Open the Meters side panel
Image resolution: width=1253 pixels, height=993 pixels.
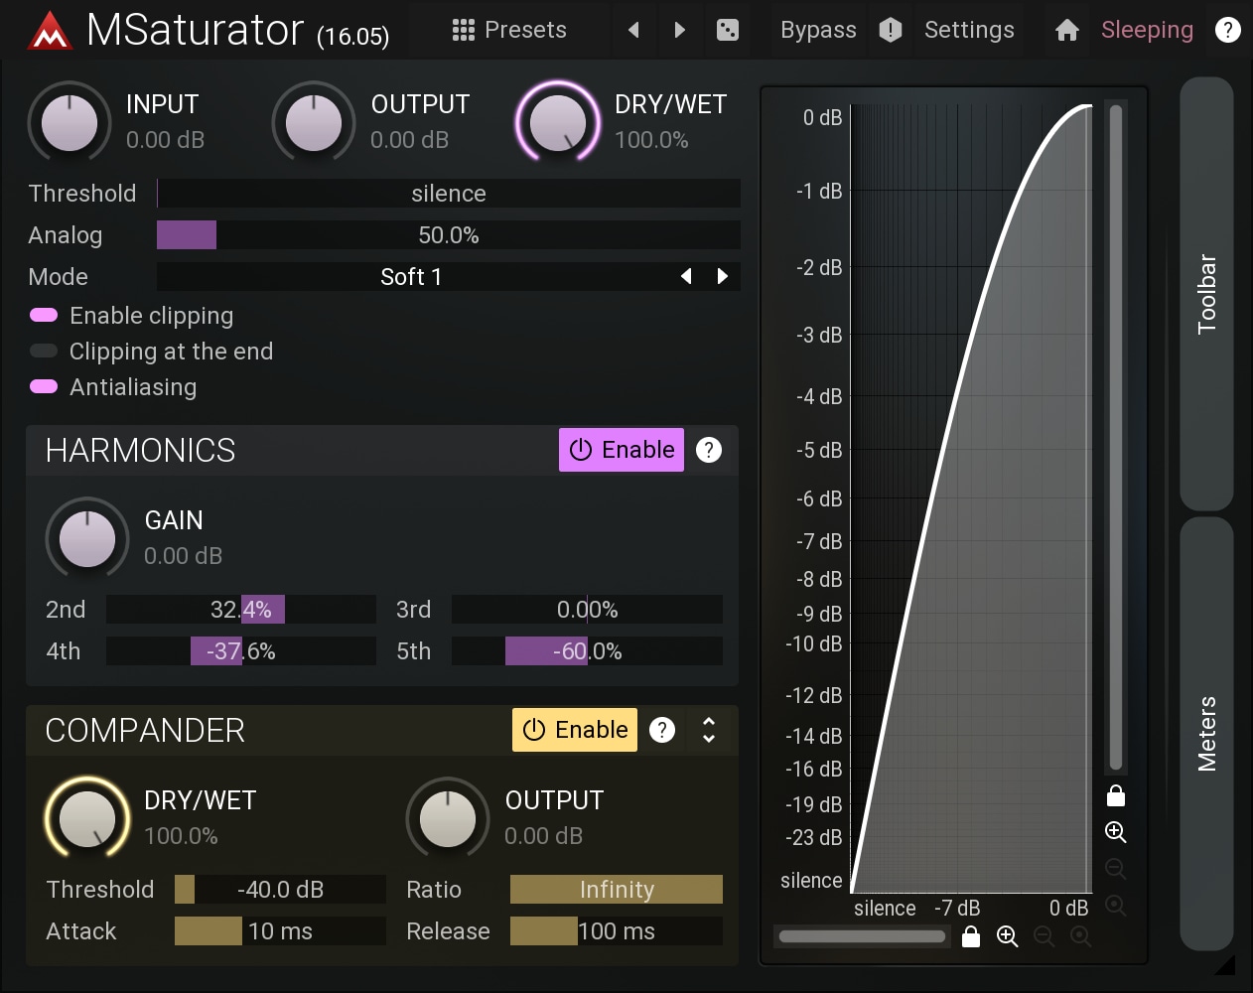pyautogui.click(x=1206, y=734)
